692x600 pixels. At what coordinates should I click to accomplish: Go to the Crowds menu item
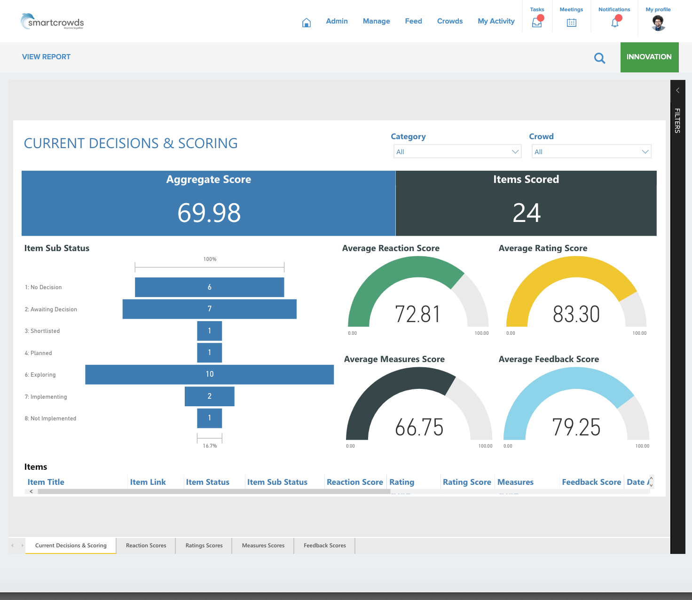coord(449,21)
